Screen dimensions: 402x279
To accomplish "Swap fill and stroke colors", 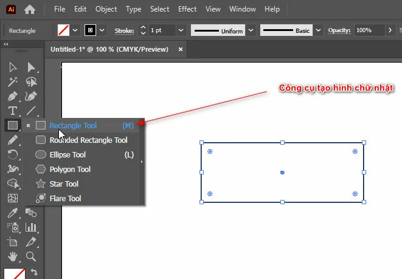I will pos(34,273).
